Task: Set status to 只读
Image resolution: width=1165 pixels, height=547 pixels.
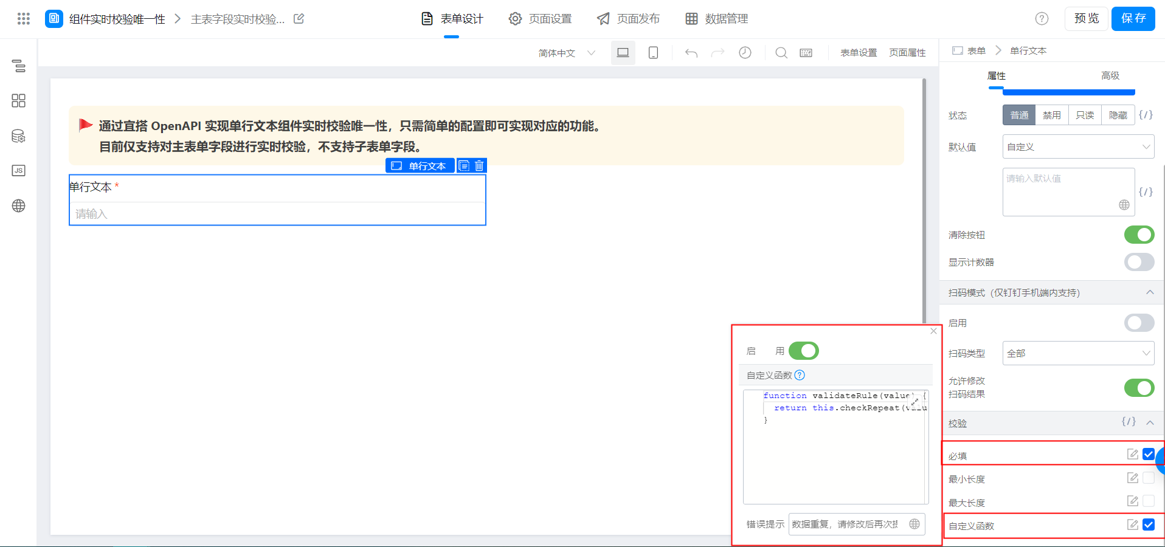Action: tap(1085, 115)
